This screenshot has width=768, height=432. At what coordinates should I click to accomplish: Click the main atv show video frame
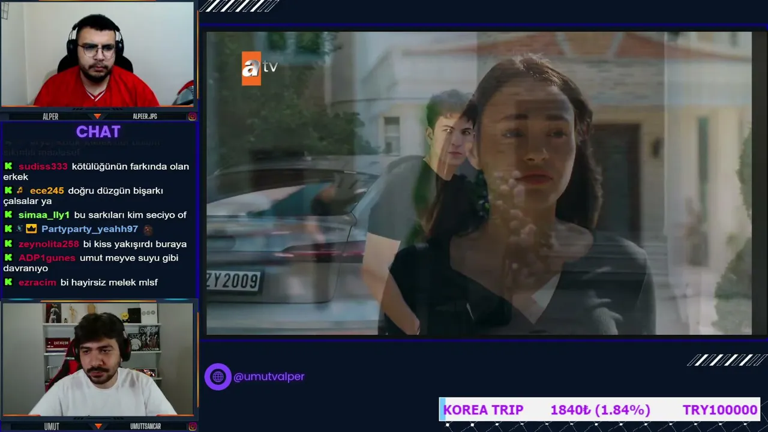point(479,183)
